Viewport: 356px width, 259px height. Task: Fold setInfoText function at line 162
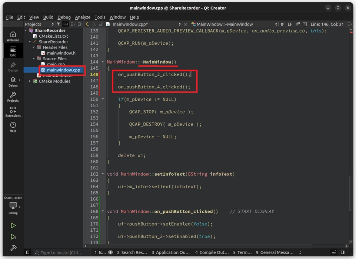pos(103,174)
